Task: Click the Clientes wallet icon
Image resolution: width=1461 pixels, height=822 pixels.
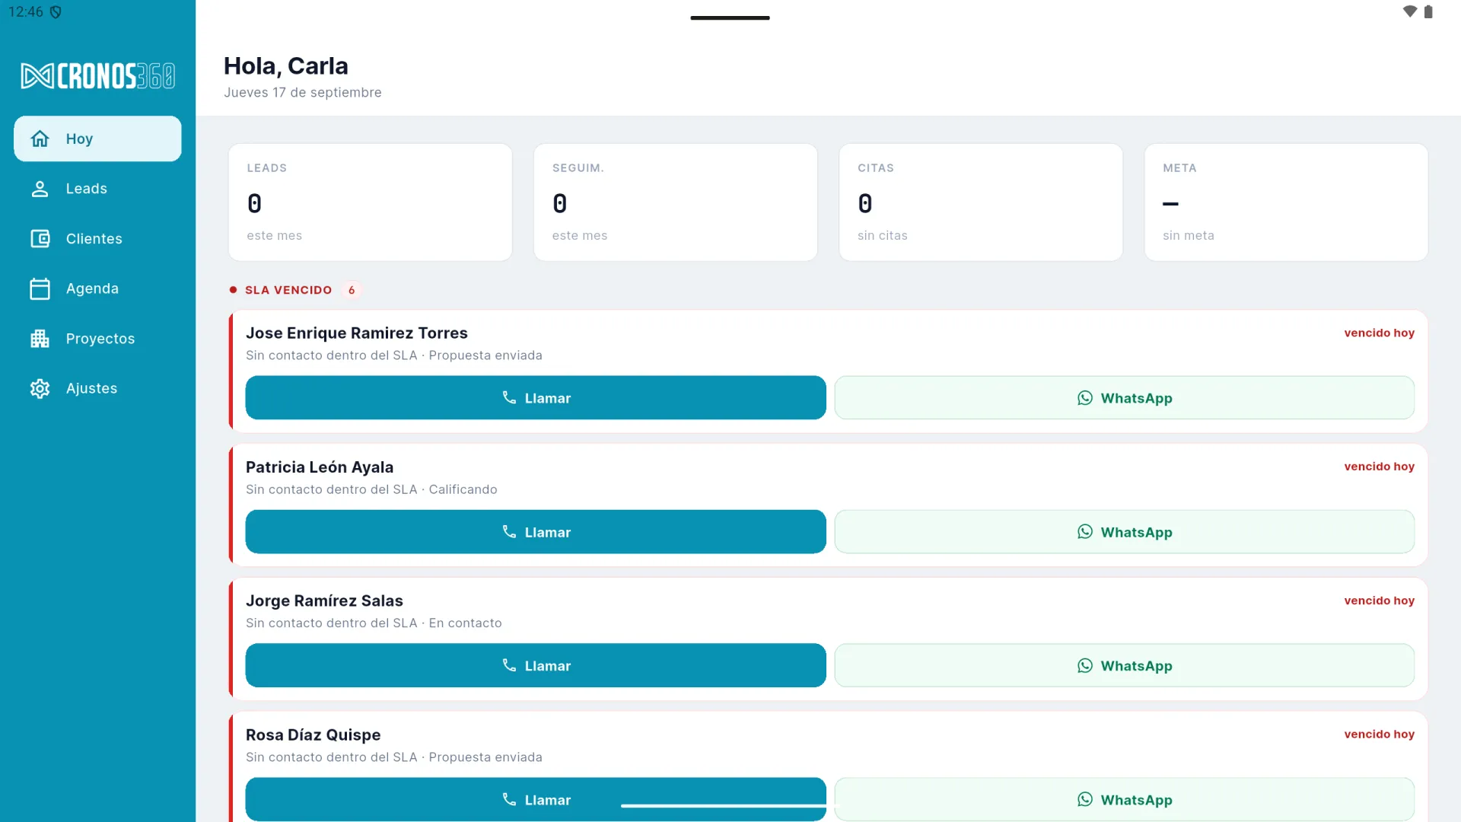Action: click(40, 239)
